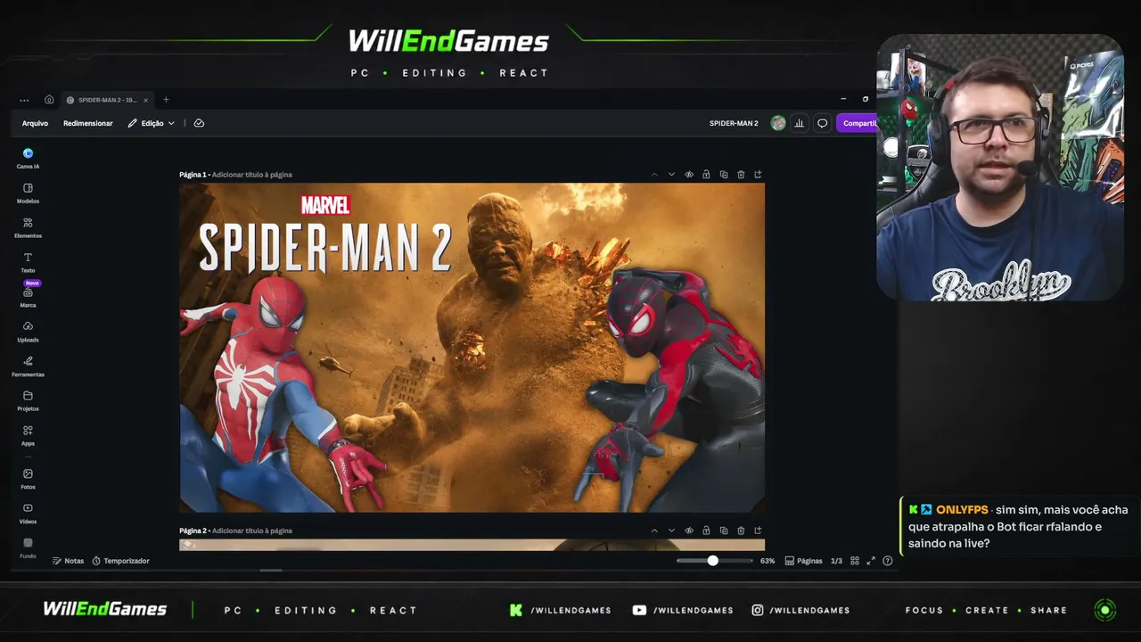Open the Edição mode dropdown

tap(152, 123)
